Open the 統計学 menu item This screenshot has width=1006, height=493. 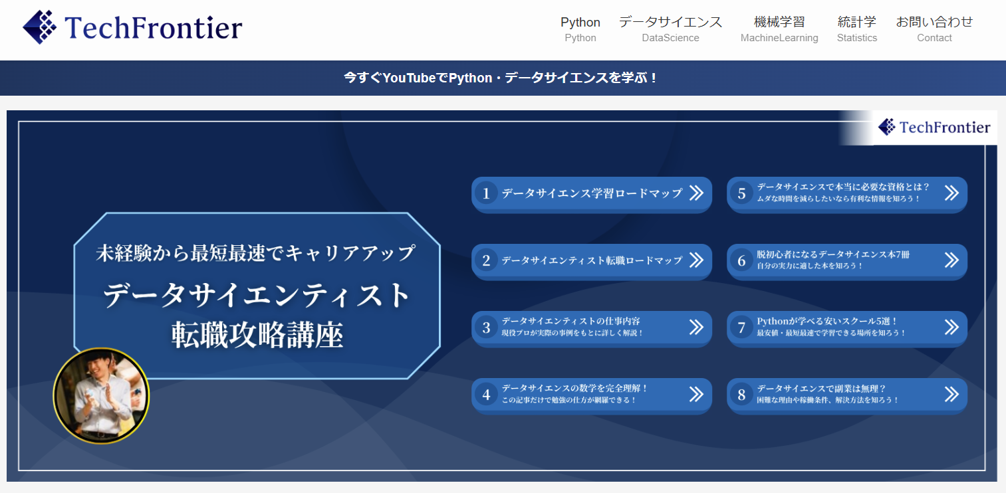click(x=857, y=29)
